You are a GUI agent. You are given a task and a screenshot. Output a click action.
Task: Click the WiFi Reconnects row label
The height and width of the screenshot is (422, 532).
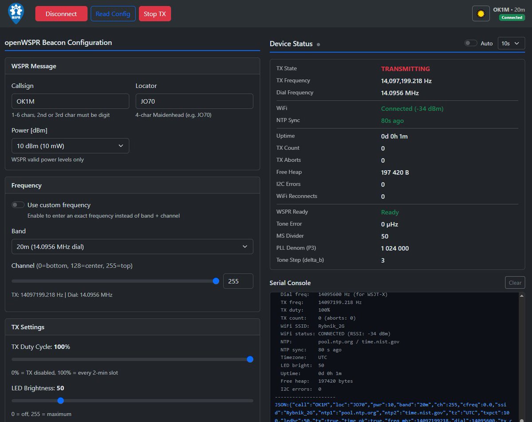(297, 196)
